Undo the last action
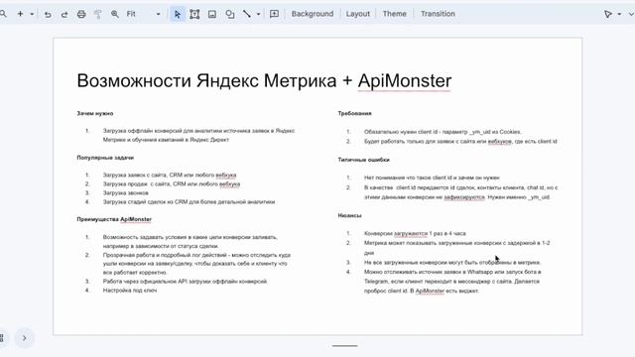635x357 pixels. click(48, 14)
